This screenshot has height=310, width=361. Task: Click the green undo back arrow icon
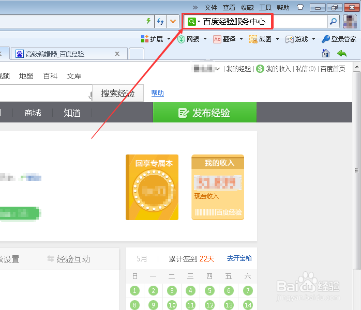(x=342, y=54)
